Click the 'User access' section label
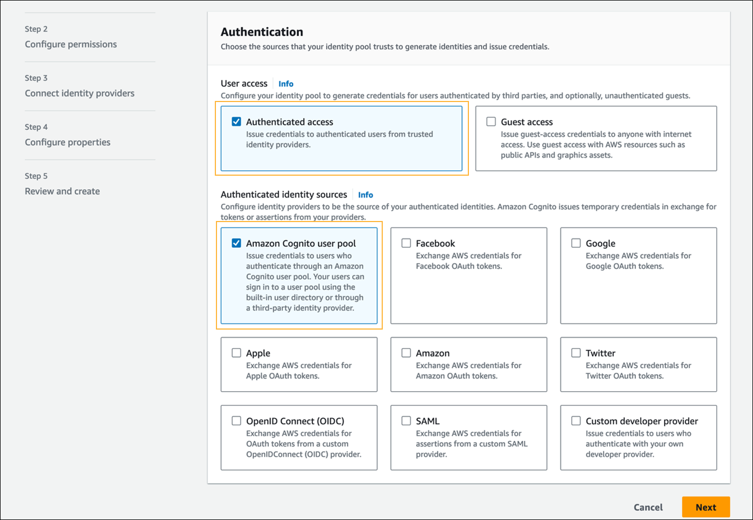The width and height of the screenshot is (753, 520). click(244, 83)
